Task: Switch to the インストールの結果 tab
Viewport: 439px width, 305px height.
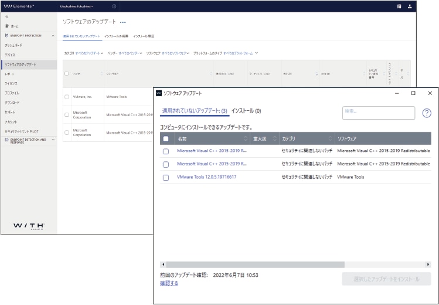Action: tap(117, 36)
